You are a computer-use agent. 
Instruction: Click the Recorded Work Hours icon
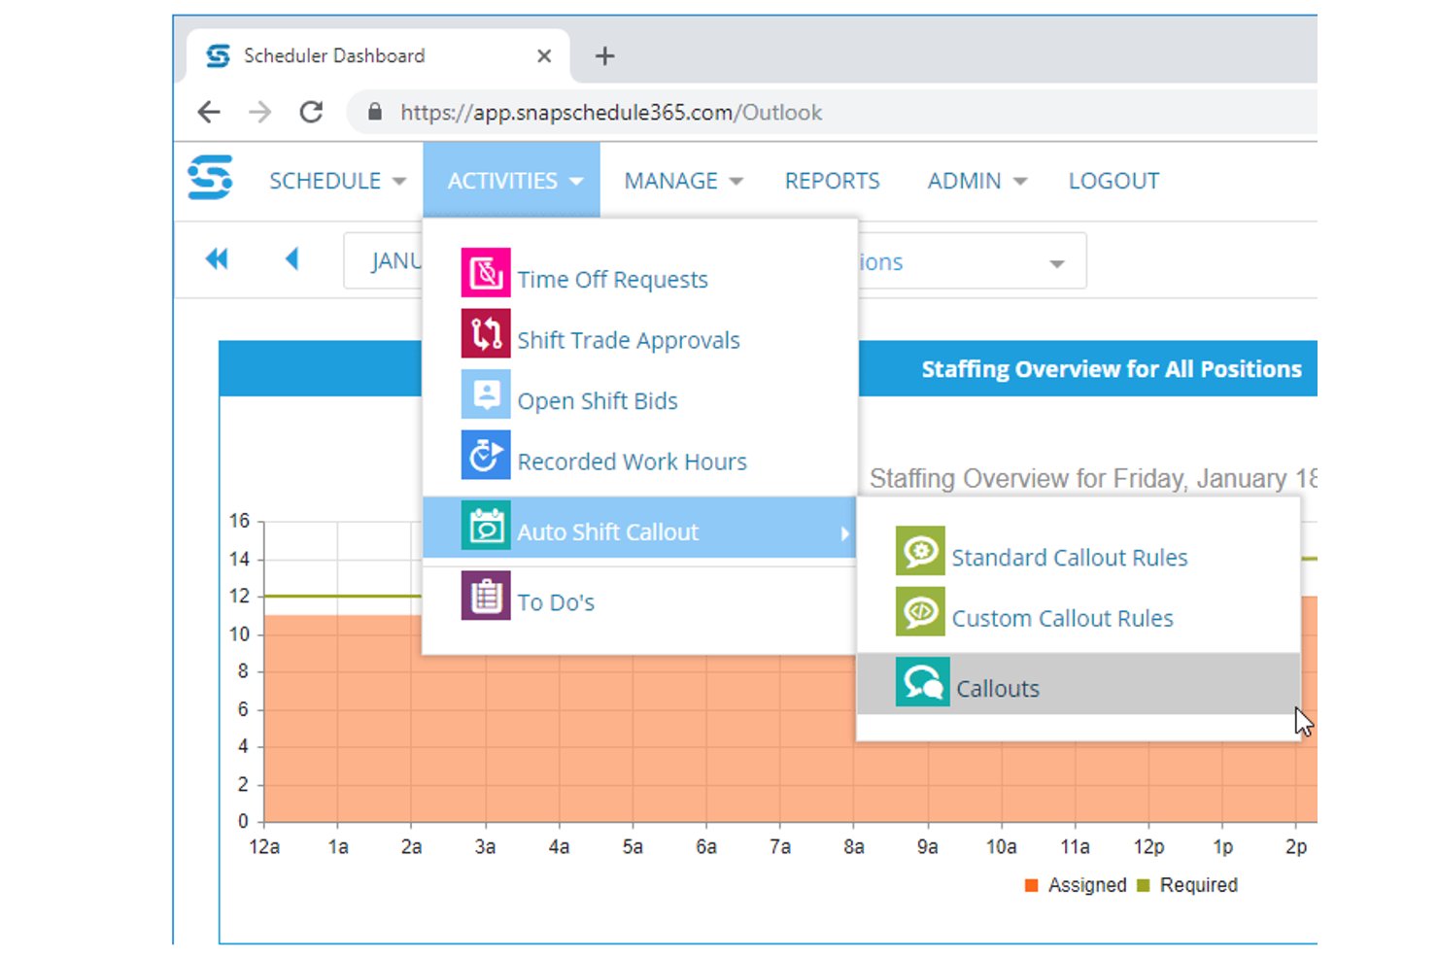click(x=485, y=455)
